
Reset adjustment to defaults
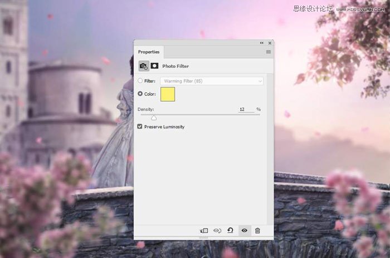click(x=230, y=230)
